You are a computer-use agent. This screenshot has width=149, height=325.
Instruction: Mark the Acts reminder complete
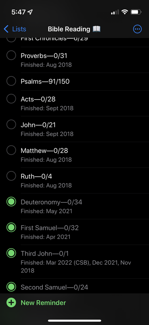pyautogui.click(x=11, y=99)
